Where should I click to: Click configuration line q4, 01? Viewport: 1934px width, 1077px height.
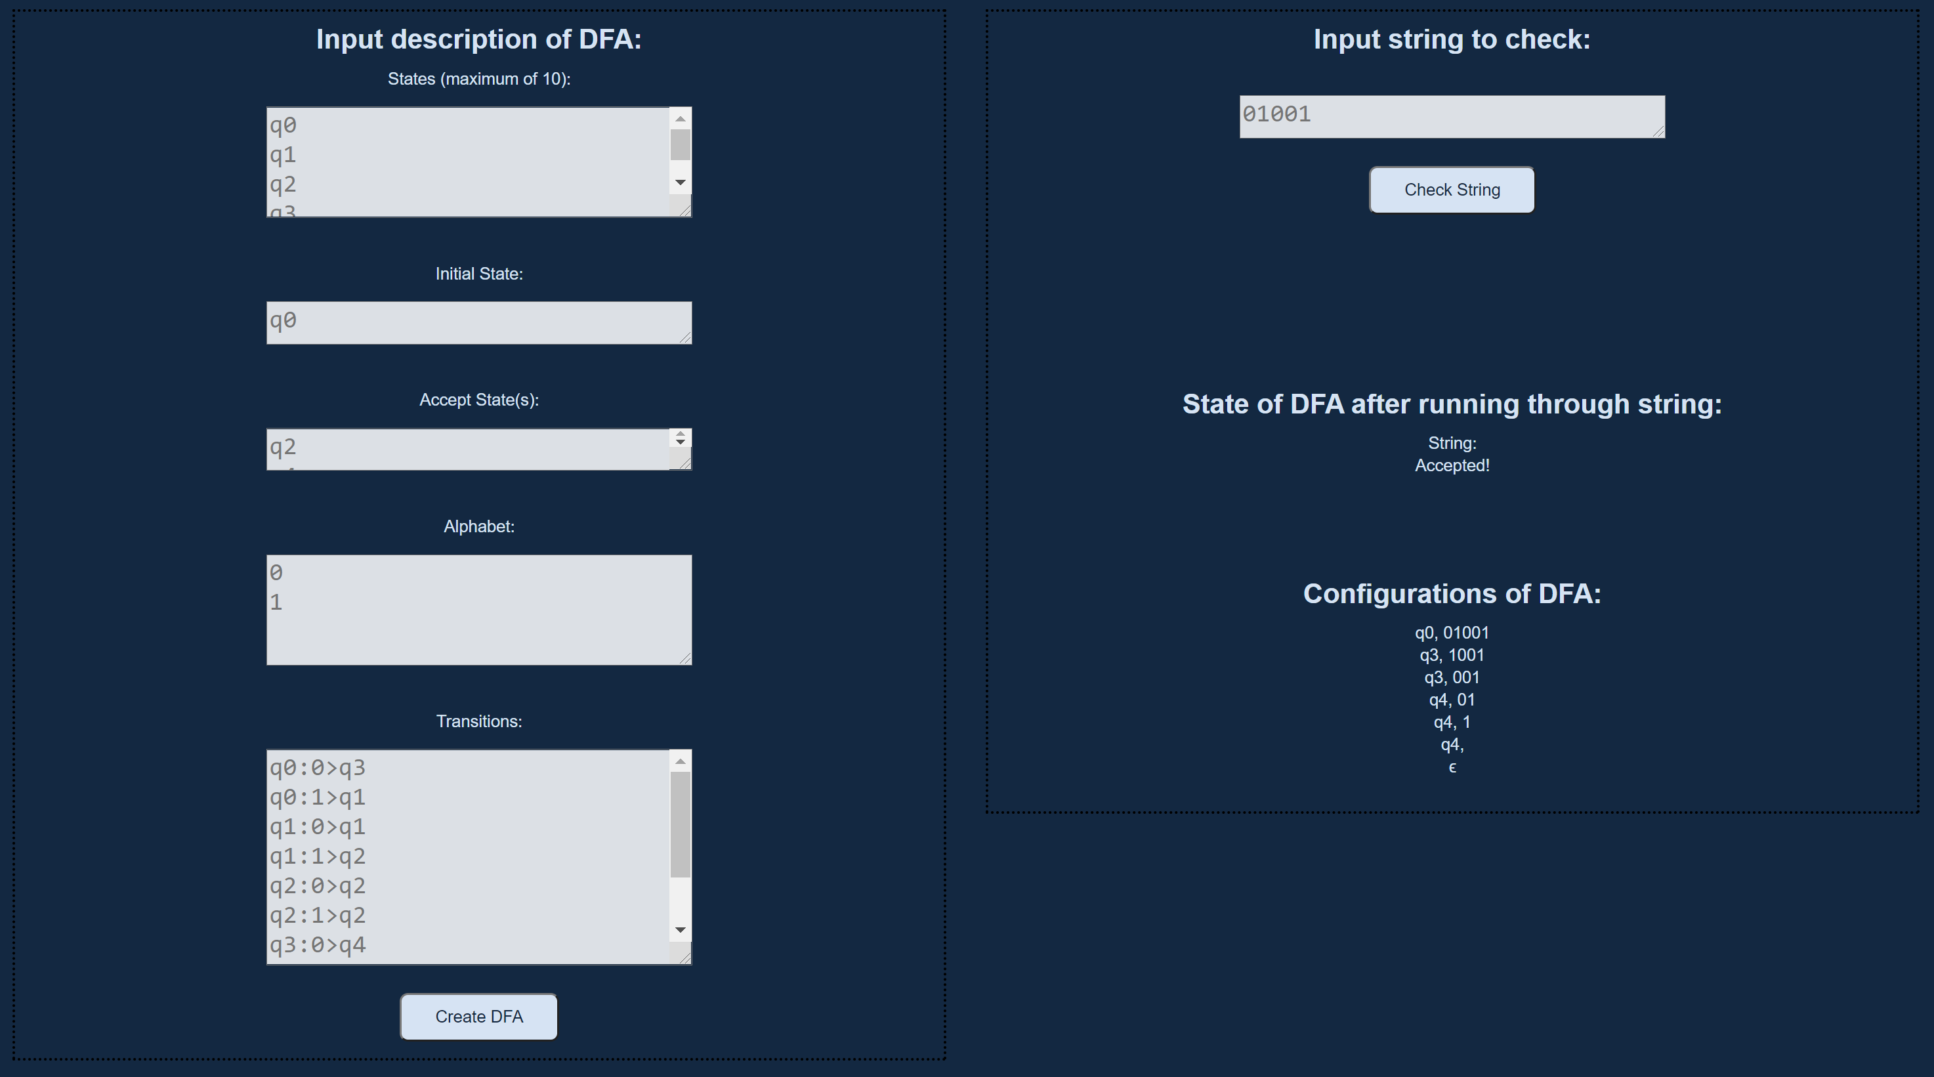pyautogui.click(x=1451, y=700)
